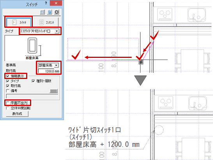Enable 立体90度回転 checkbox

pyautogui.click(x=8, y=108)
